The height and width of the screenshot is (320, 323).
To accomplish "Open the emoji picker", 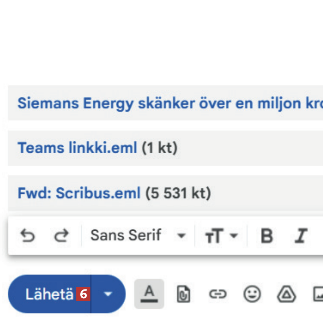I will (252, 295).
